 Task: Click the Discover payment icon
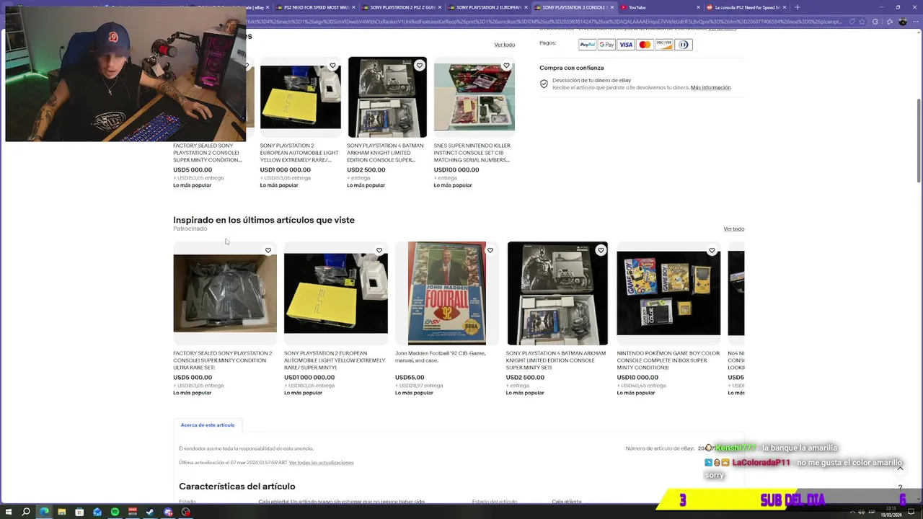[664, 45]
